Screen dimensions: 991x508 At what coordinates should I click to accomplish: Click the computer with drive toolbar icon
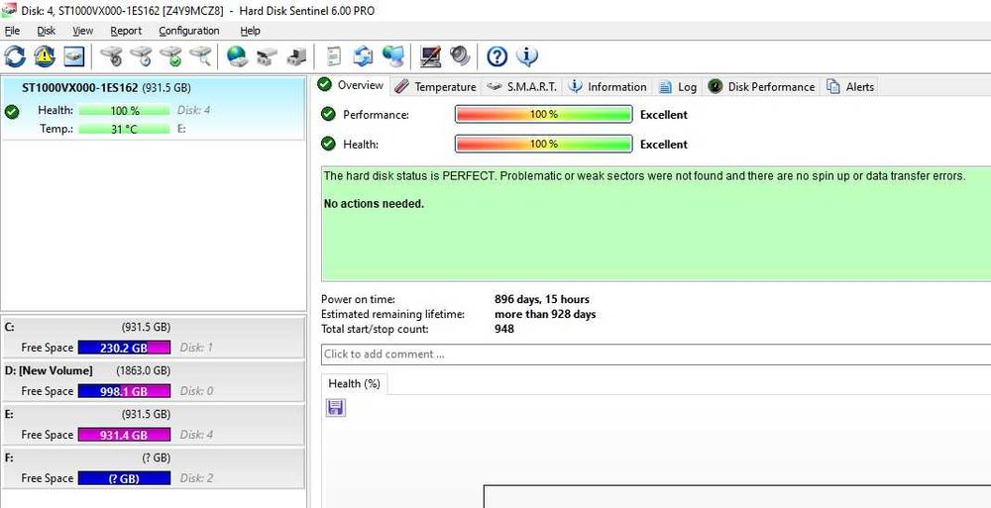point(296,56)
